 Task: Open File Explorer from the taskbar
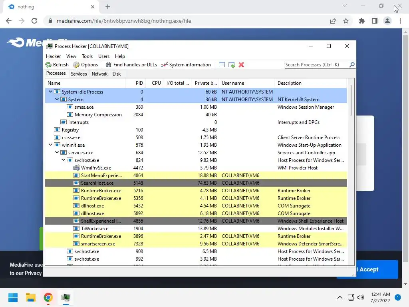pos(30,297)
